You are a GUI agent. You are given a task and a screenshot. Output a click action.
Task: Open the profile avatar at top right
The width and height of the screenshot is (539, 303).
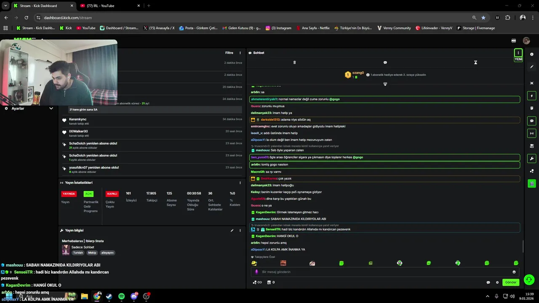pyautogui.click(x=526, y=41)
